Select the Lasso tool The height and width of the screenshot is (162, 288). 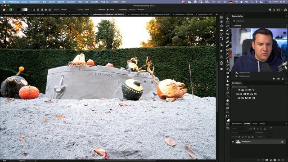228,26
